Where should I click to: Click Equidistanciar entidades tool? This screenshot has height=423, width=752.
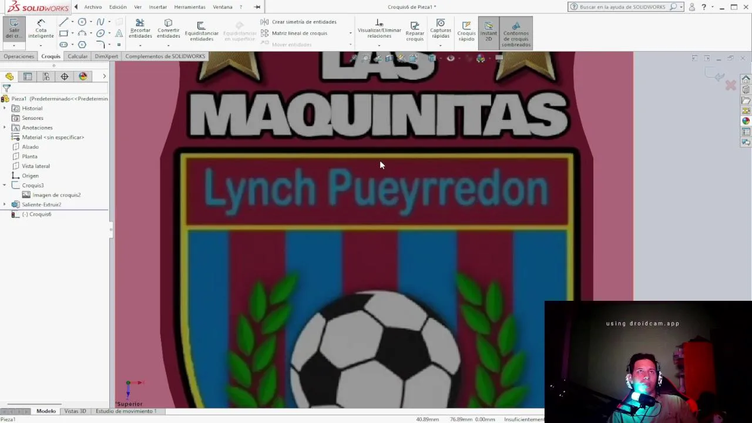coord(202,32)
